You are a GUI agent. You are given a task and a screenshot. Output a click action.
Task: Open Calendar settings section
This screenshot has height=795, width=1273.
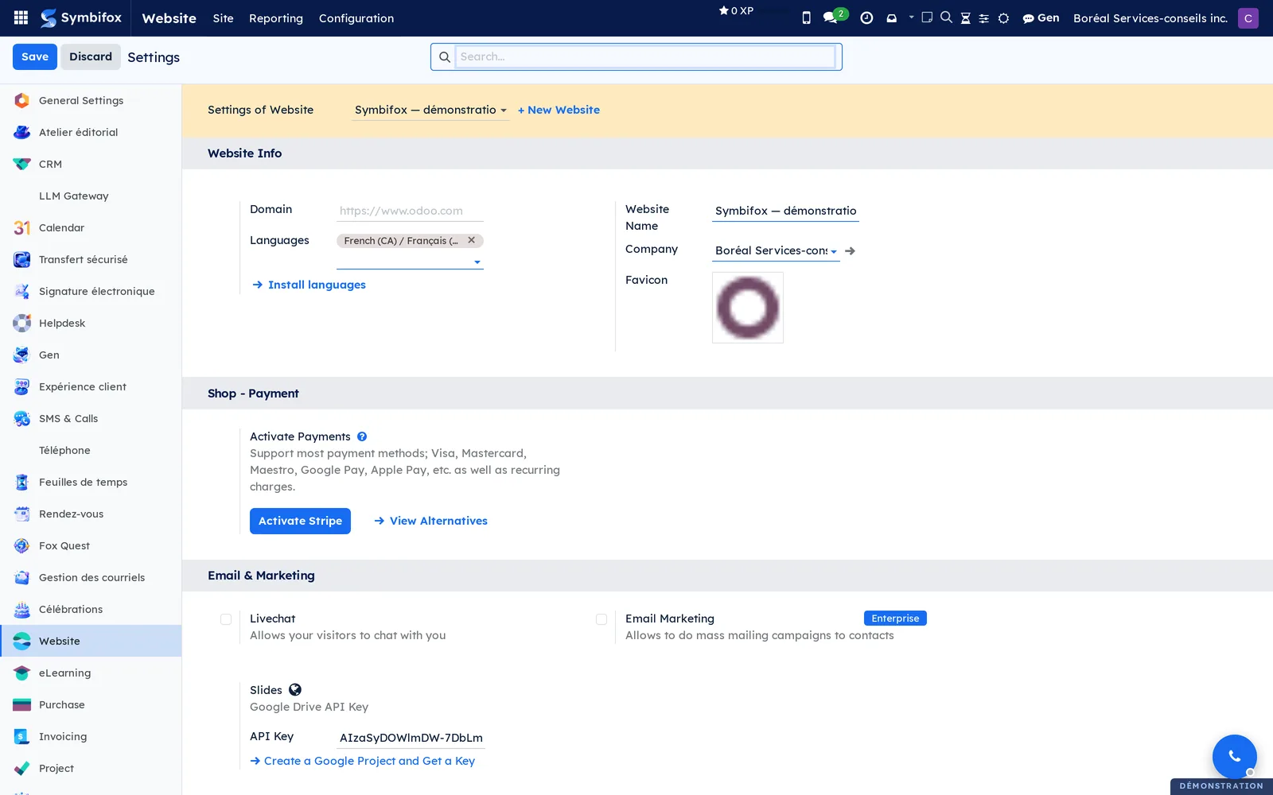[x=91, y=227]
